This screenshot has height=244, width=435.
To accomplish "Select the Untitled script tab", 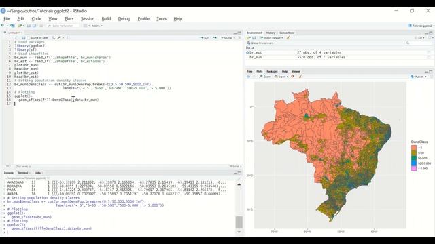I will pyautogui.click(x=13, y=33).
